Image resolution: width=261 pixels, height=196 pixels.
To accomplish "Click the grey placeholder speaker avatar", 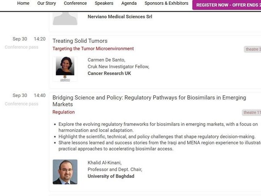I will (x=65, y=17).
